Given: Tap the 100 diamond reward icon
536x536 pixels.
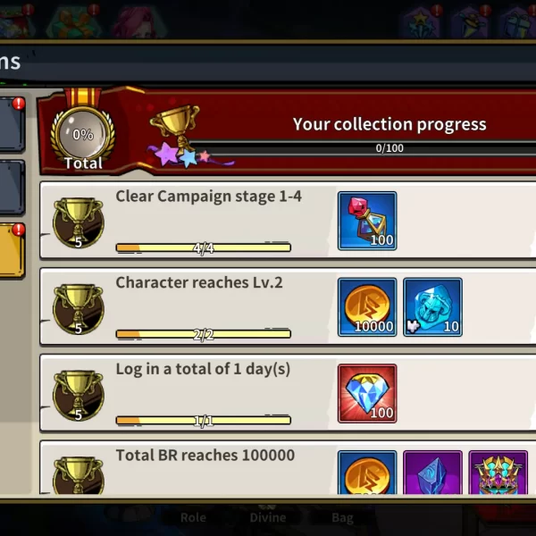Looking at the screenshot, I should 367,393.
